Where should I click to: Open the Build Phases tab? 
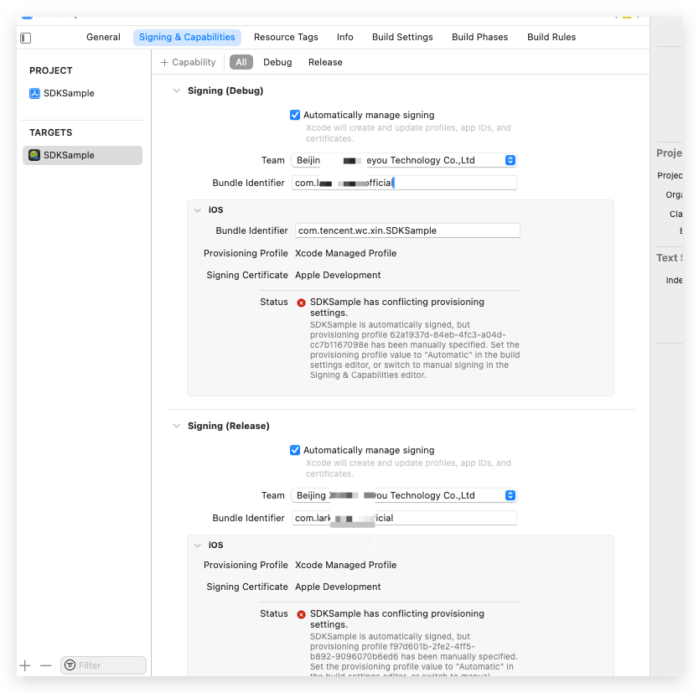tap(479, 37)
